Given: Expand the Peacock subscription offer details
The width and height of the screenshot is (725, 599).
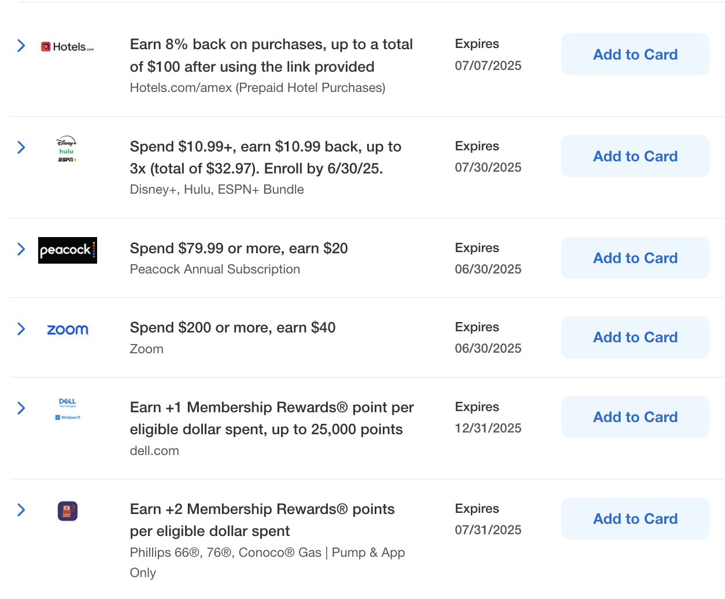Looking at the screenshot, I should point(21,249).
